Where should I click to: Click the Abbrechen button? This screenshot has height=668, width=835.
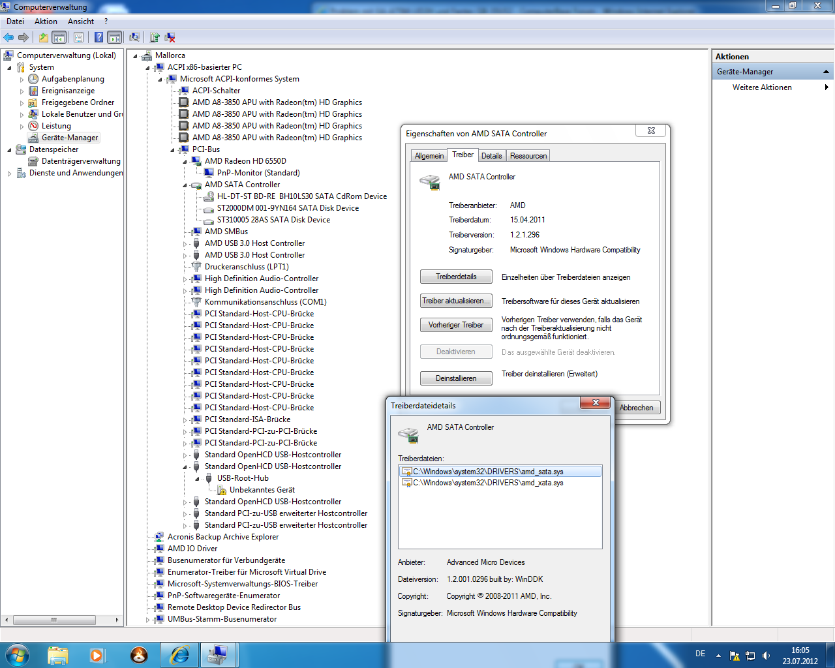pos(637,408)
